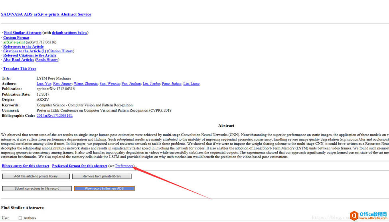389x222 pixels.
Task: Click Computer Vision and Pattern Recognition keywords
Action: [x=85, y=105]
